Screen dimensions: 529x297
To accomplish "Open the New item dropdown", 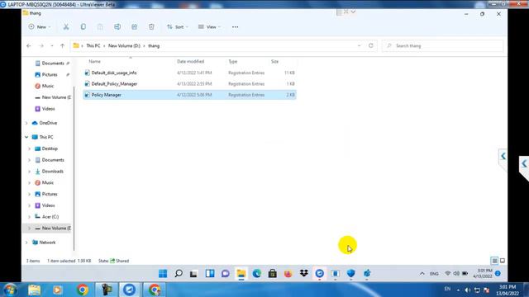I will pos(40,27).
